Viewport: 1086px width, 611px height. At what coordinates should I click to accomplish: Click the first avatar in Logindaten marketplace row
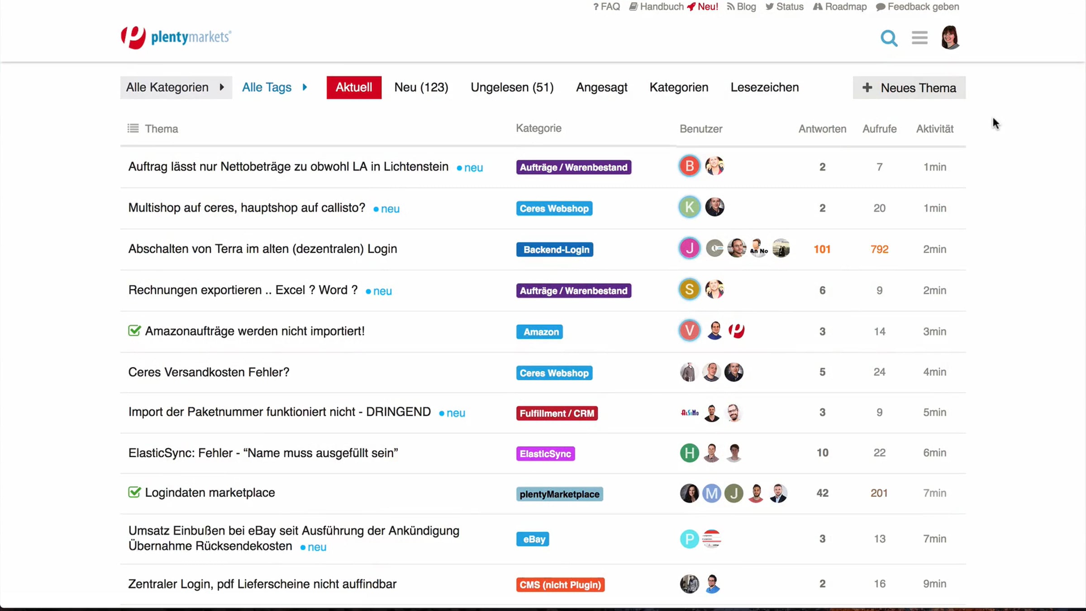pyautogui.click(x=690, y=493)
